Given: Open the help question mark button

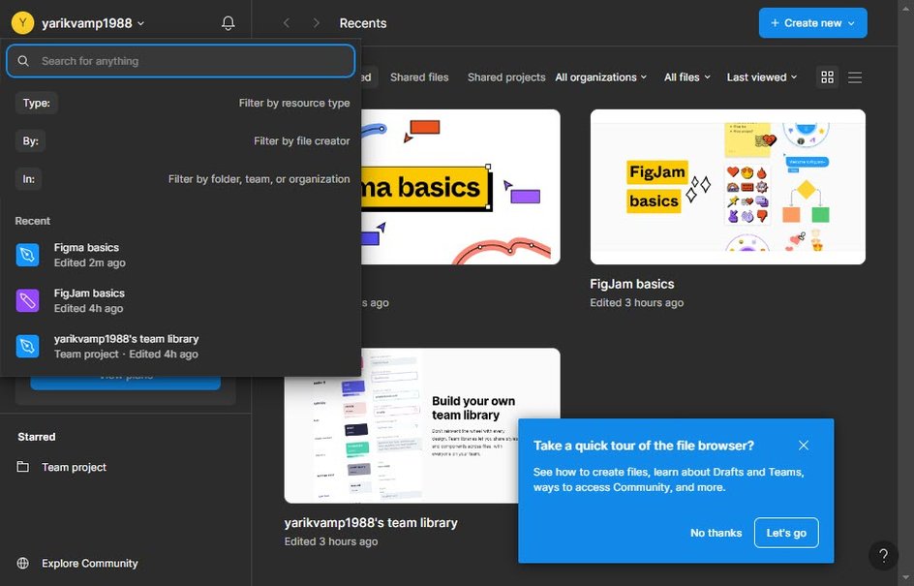Looking at the screenshot, I should (883, 556).
